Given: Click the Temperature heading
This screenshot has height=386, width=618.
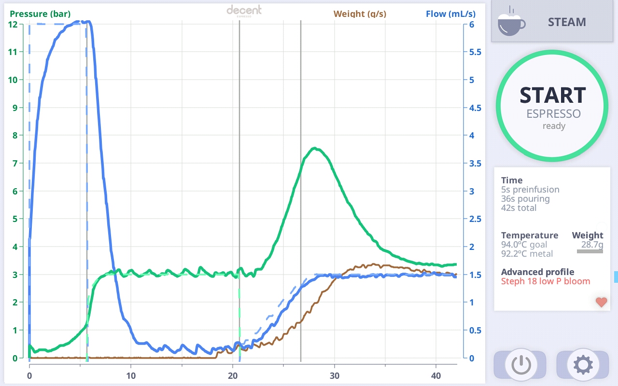Looking at the screenshot, I should pyautogui.click(x=530, y=235).
